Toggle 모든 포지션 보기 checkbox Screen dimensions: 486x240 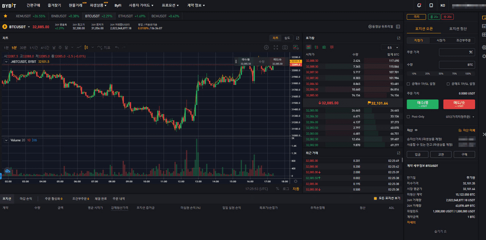[x=375, y=198]
